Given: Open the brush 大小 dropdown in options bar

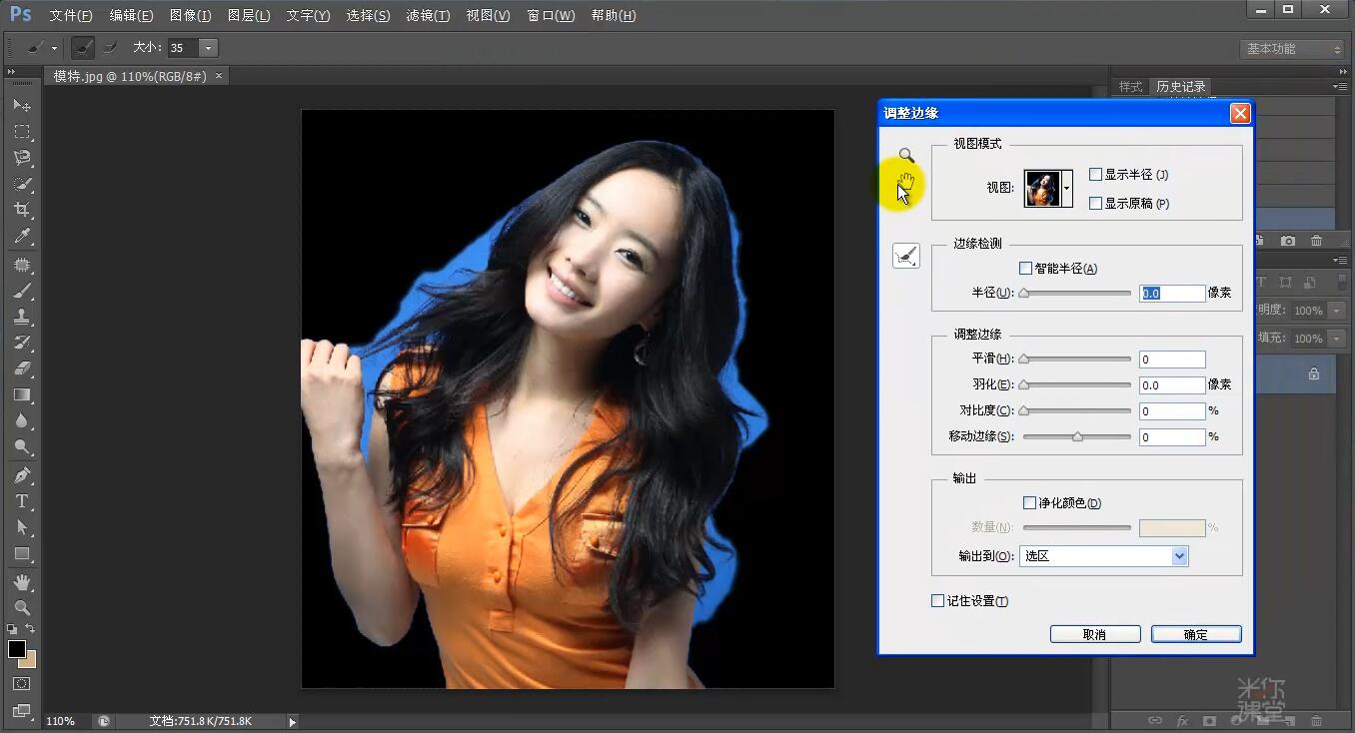Looking at the screenshot, I should click(207, 47).
